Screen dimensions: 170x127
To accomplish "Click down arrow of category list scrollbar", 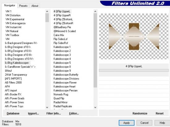I will (47, 107).
